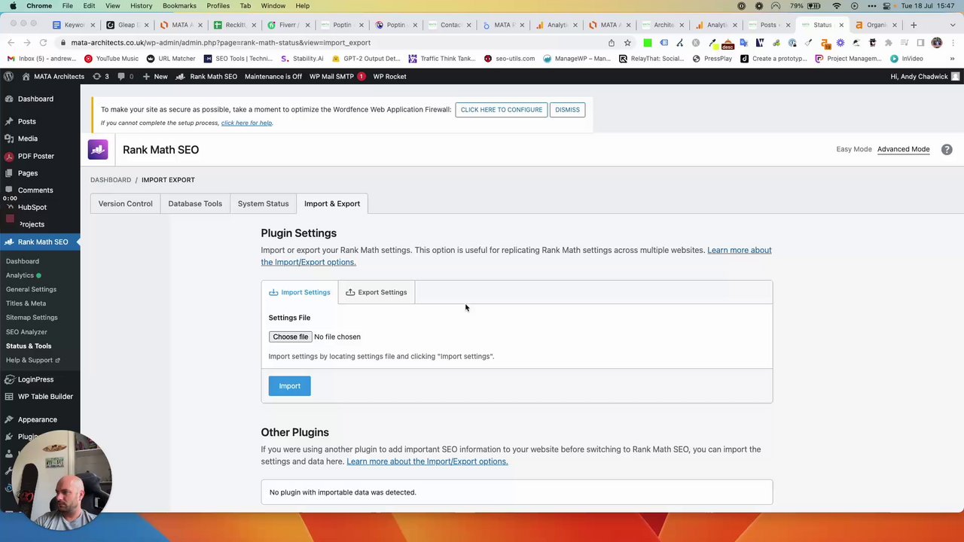The width and height of the screenshot is (964, 542).
Task: Open the Media library icon in sidebar
Action: tap(9, 139)
